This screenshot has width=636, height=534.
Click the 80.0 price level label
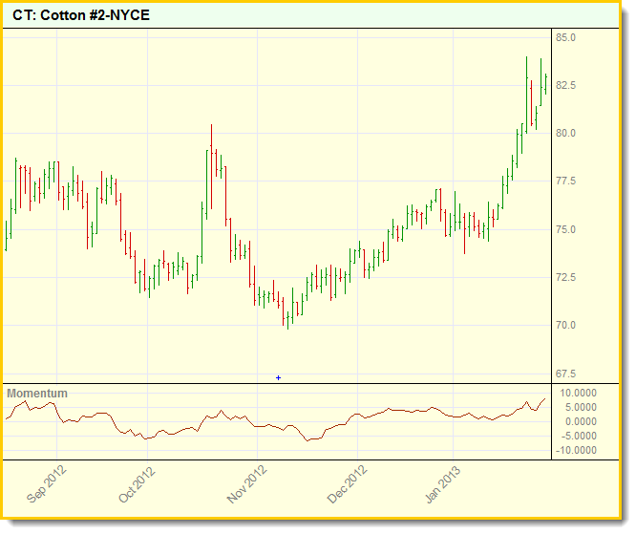(566, 134)
